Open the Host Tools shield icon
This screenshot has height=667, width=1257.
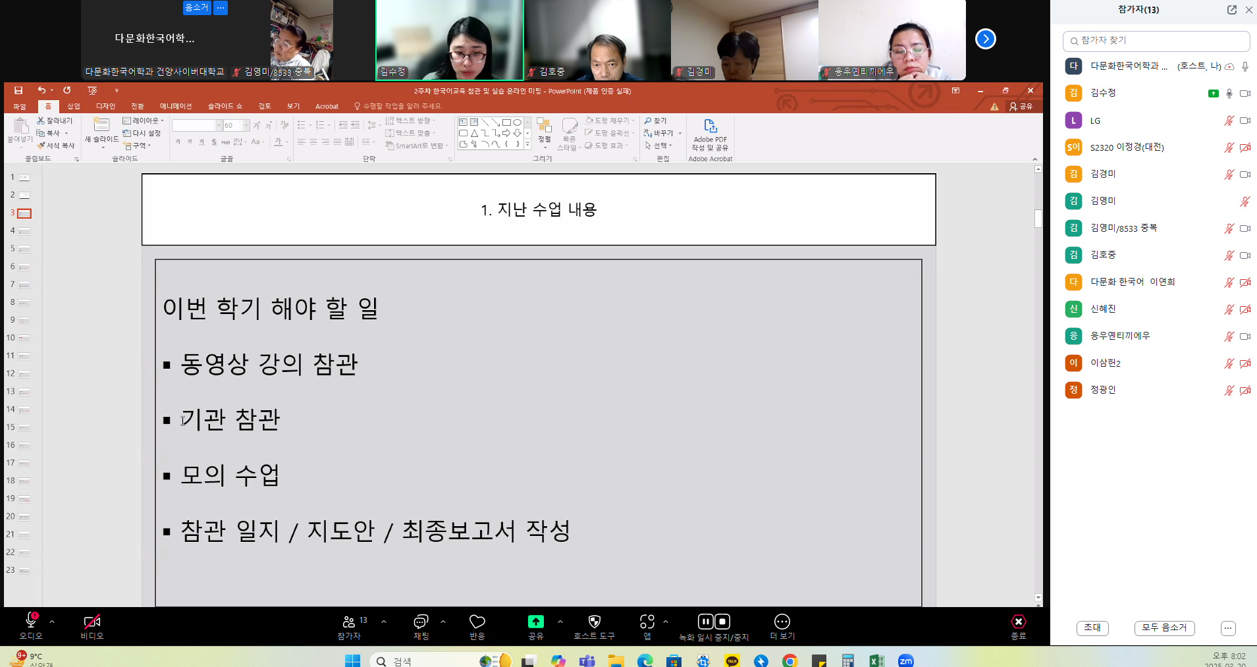[x=594, y=622]
